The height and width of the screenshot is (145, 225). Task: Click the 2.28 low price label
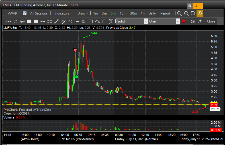pos(195,112)
